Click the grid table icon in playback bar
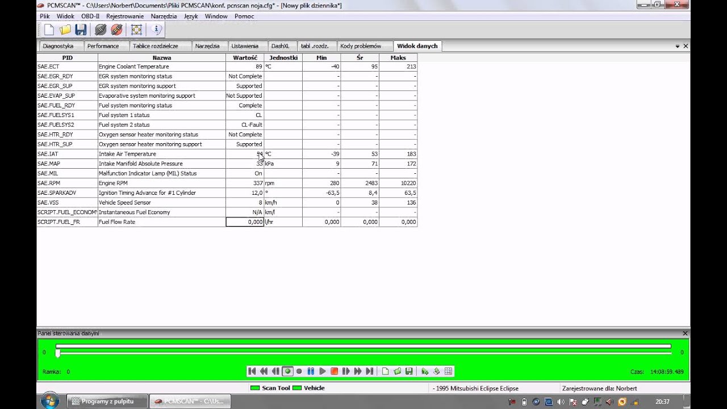Image resolution: width=727 pixels, height=409 pixels. 448,371
